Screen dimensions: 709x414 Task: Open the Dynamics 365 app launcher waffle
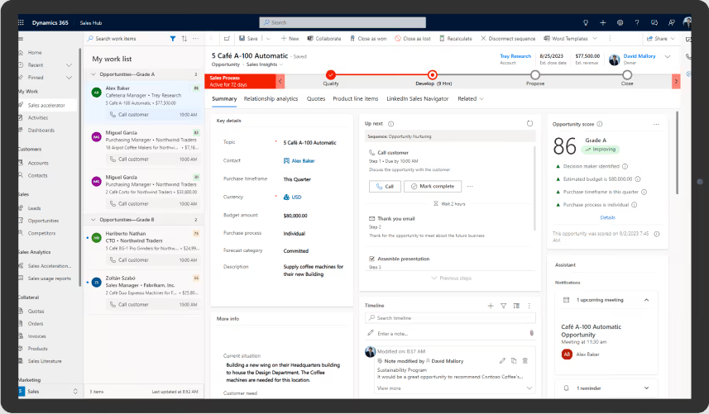pos(21,22)
